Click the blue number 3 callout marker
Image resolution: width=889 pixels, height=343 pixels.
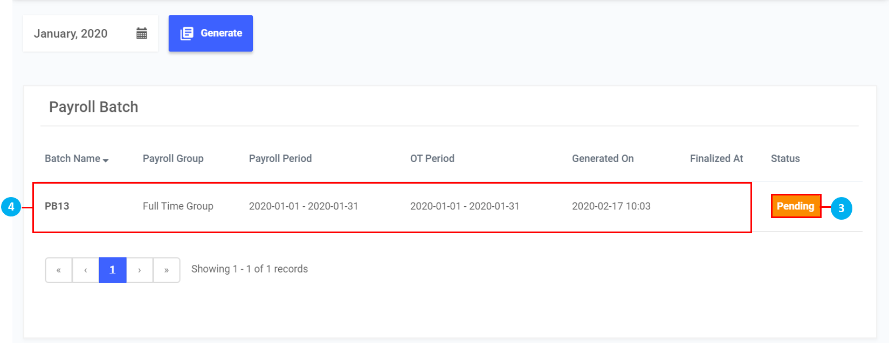[841, 208]
